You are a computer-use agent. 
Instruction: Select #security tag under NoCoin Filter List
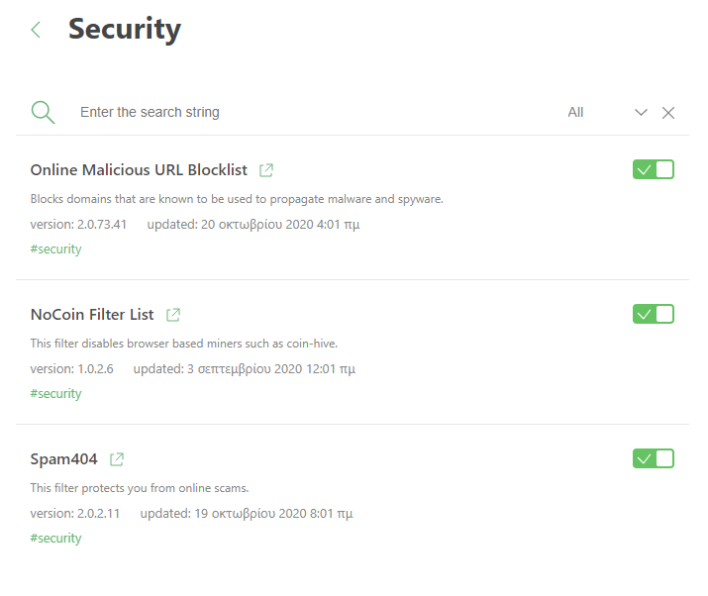[55, 394]
